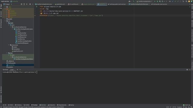Click the intention lightbulb on COPY line

[x=41, y=13]
